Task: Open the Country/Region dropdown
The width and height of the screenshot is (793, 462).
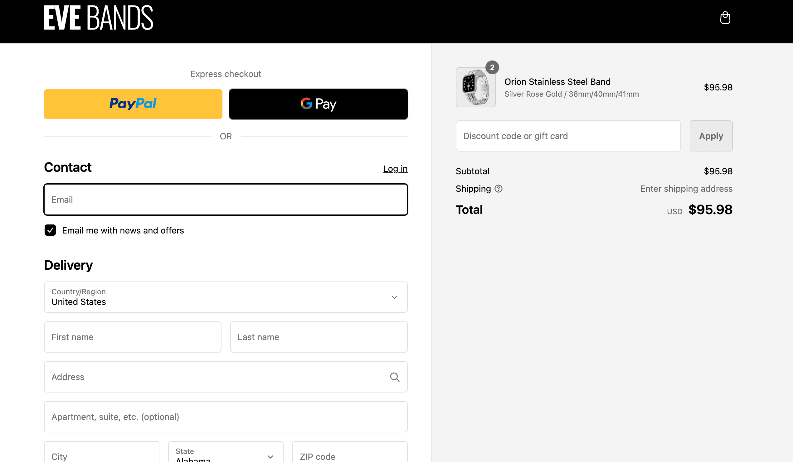Action: tap(226, 297)
